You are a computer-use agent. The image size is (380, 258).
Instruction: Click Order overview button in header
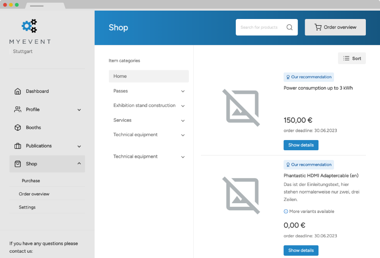(335, 27)
